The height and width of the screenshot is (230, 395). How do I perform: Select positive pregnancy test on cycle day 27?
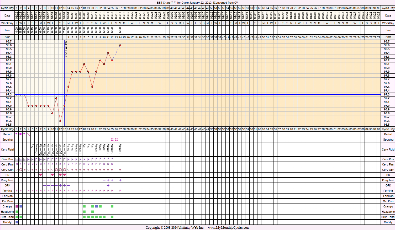pyautogui.click(x=120, y=180)
